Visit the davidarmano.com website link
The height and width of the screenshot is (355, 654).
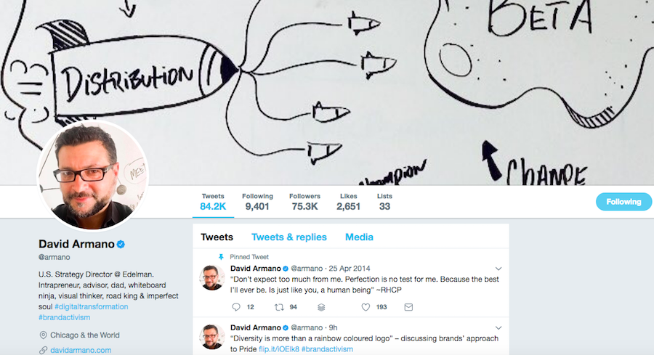pyautogui.click(x=81, y=350)
